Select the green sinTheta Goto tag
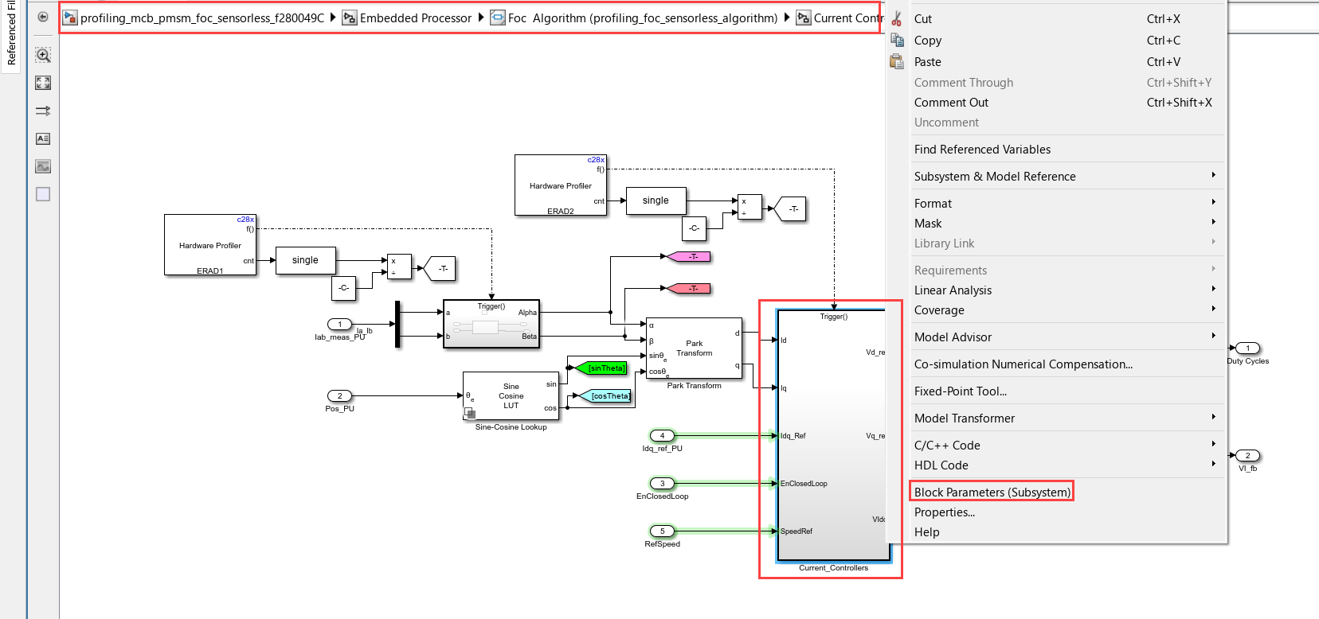1319x619 pixels. (x=606, y=368)
